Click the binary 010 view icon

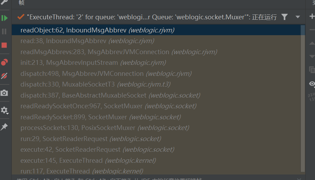tap(312, 97)
